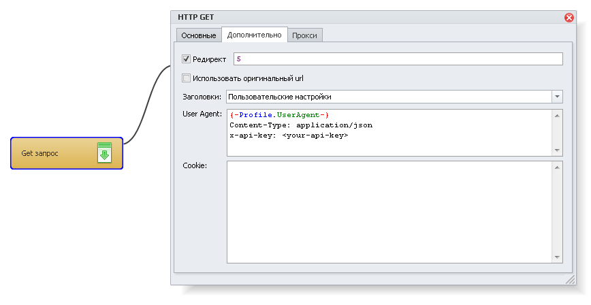The image size is (591, 305).
Task: Click Cookie scrollbar up arrow
Action: click(x=557, y=167)
